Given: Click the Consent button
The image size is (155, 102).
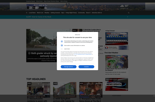Looking at the screenshot, I should pos(86,67).
